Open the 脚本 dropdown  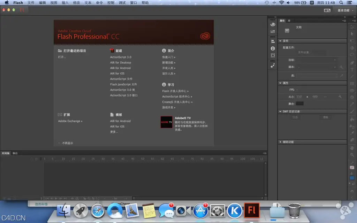click(317, 67)
